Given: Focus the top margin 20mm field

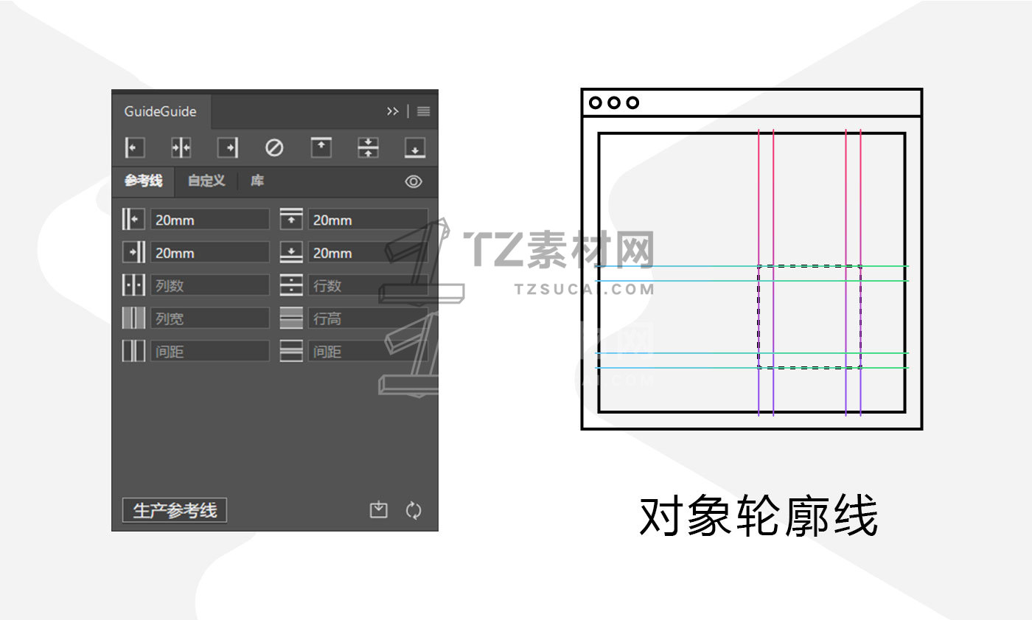Looking at the screenshot, I should [368, 220].
